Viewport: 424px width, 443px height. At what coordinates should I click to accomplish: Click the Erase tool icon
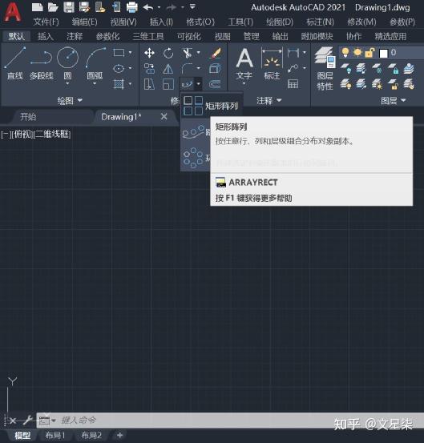point(216,53)
